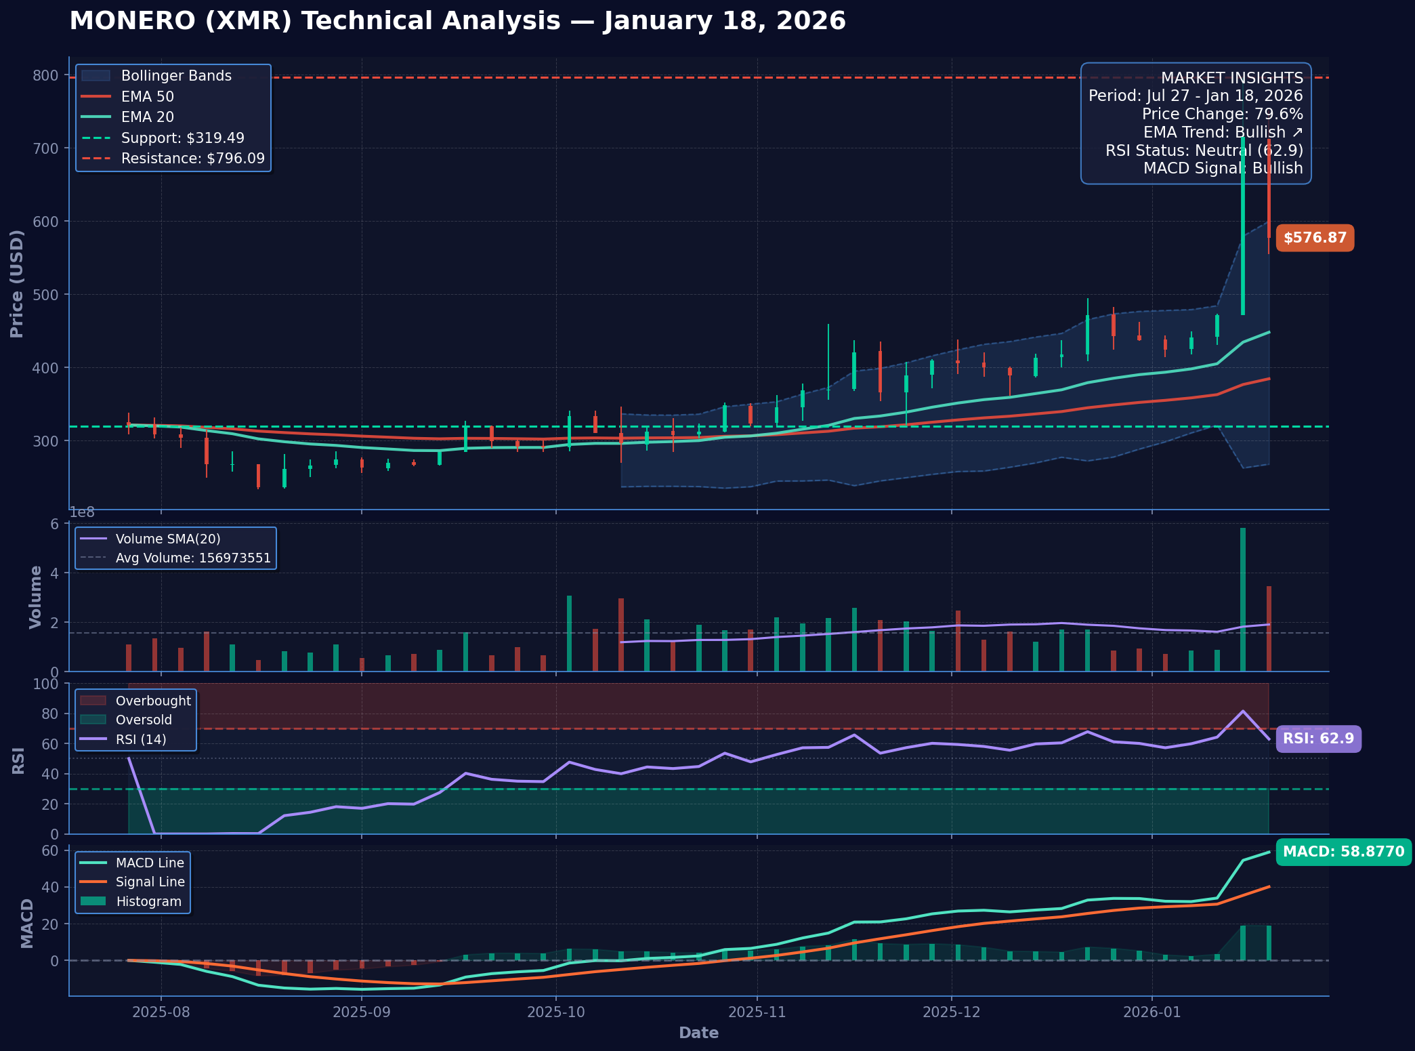Click the Avg Volume legend entry
The width and height of the screenshot is (1415, 1051).
point(192,558)
